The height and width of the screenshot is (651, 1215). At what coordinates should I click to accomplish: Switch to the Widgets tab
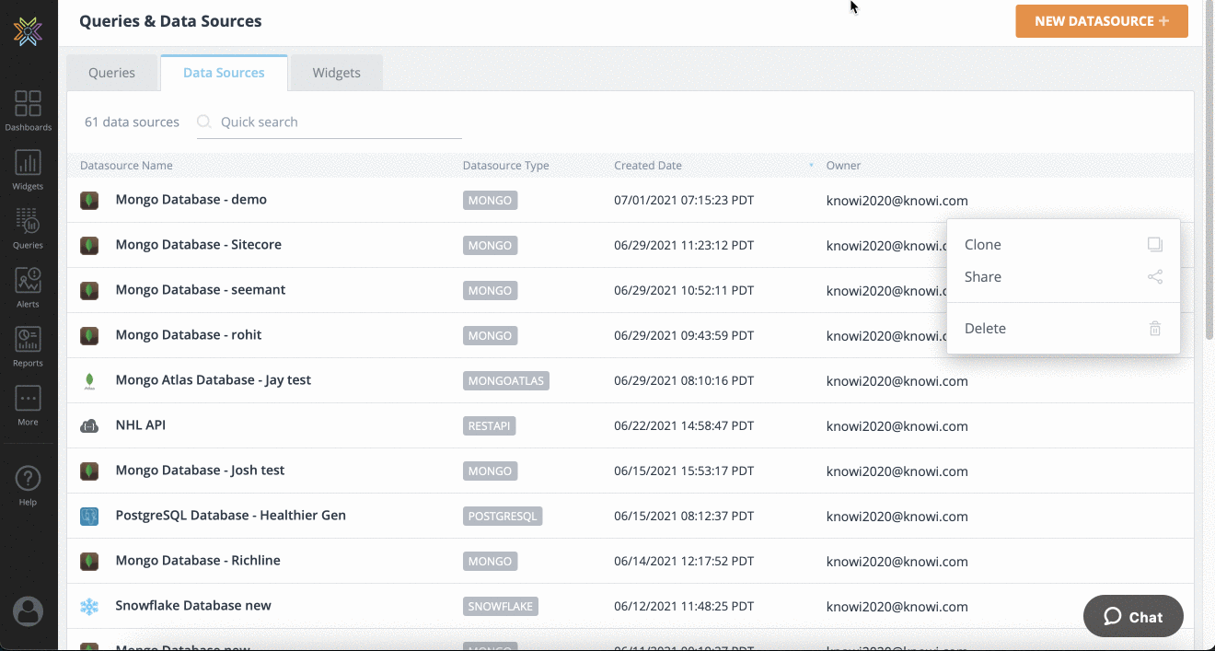tap(336, 73)
